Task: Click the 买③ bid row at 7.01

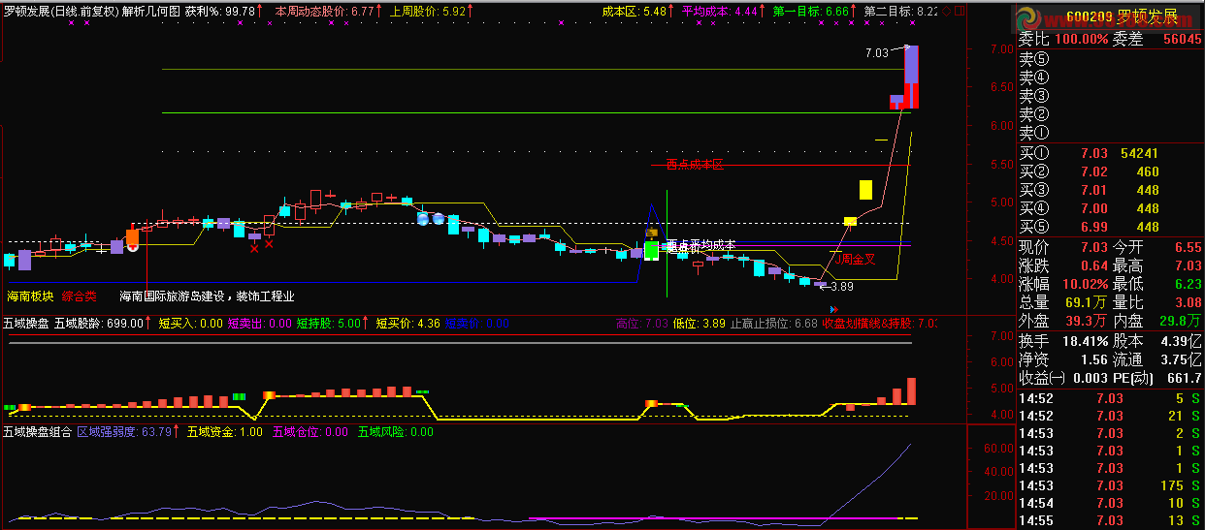Action: [1111, 190]
